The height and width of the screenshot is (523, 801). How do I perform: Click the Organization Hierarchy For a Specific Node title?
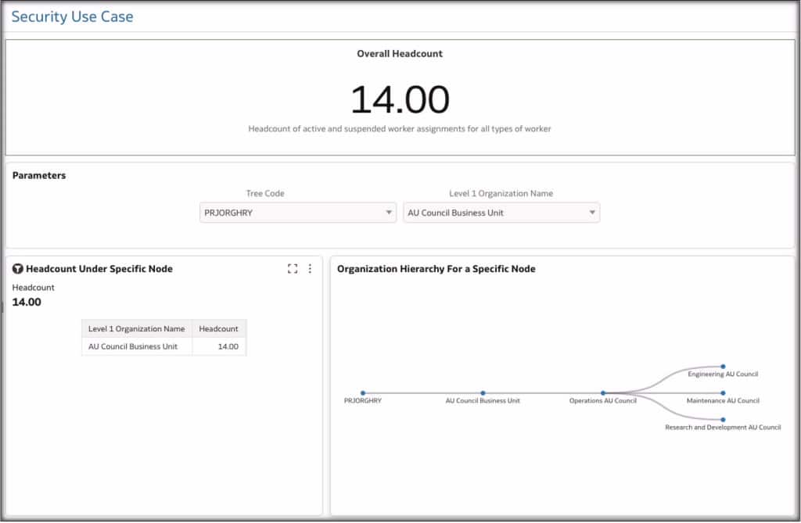click(435, 268)
